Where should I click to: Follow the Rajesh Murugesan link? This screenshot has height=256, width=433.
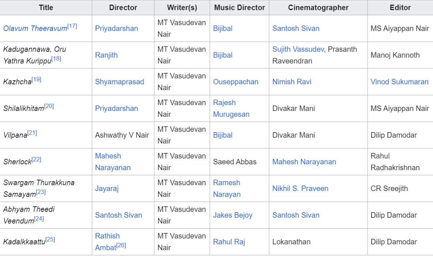coord(231,108)
